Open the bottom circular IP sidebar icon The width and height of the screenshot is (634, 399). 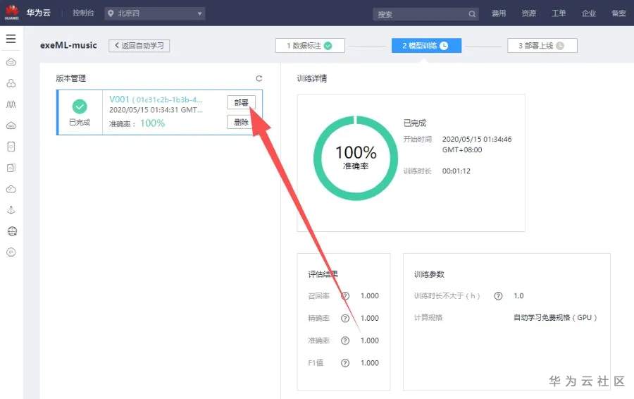click(x=11, y=252)
